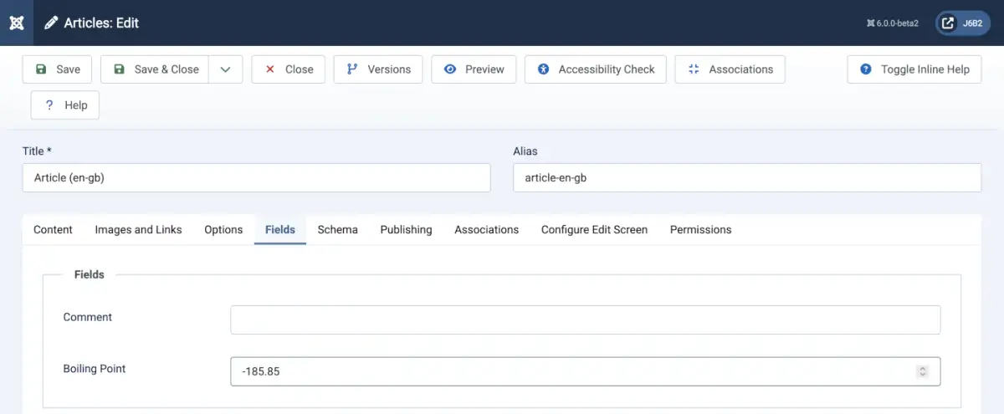The image size is (1004, 414).
Task: Click the Boiling Point number stepper arrows
Action: tap(923, 371)
